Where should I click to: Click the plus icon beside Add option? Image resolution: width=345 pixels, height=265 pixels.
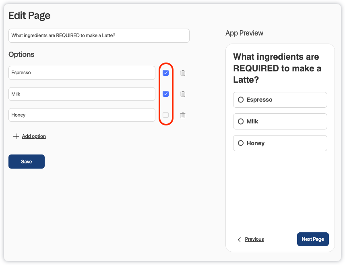click(x=16, y=136)
